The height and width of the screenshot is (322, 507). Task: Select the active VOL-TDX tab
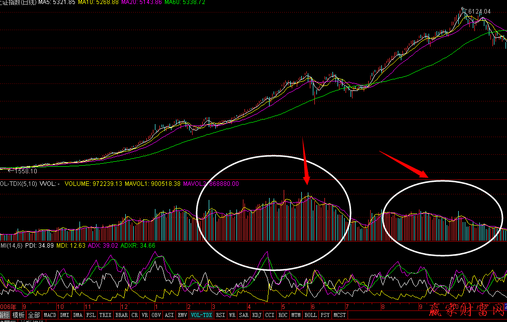pos(201,315)
